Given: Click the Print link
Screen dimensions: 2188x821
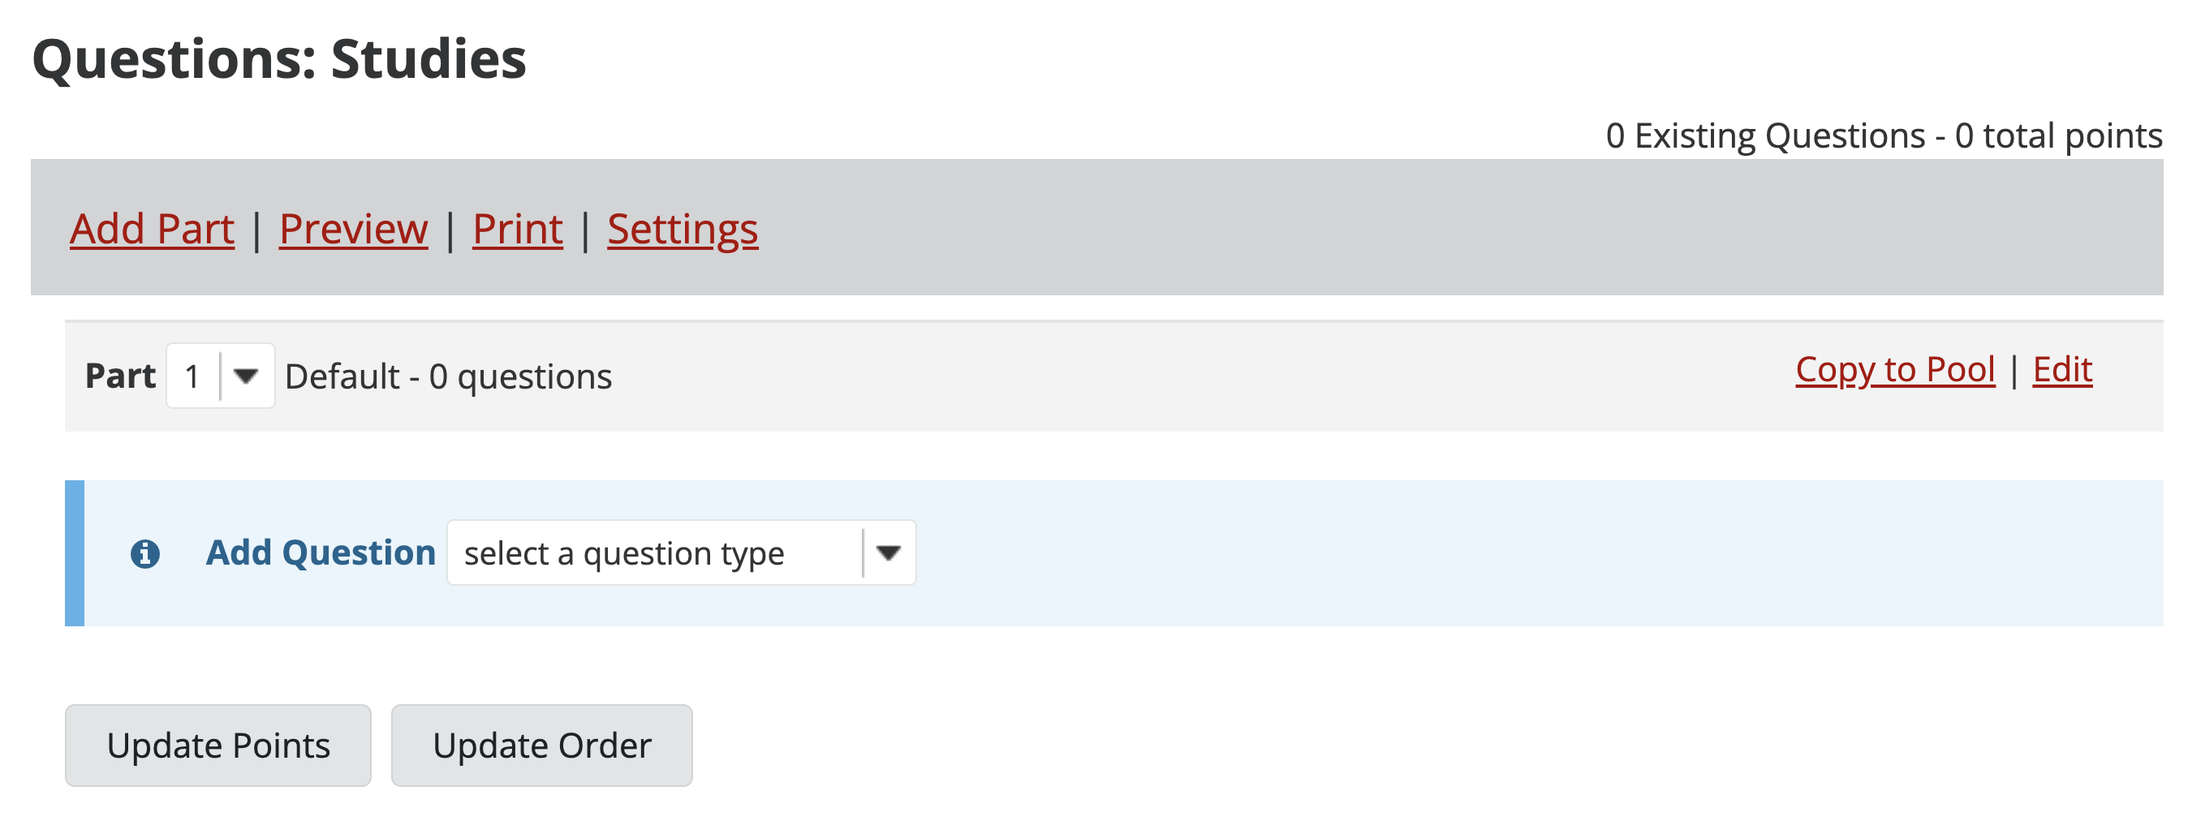Looking at the screenshot, I should pyautogui.click(x=517, y=230).
